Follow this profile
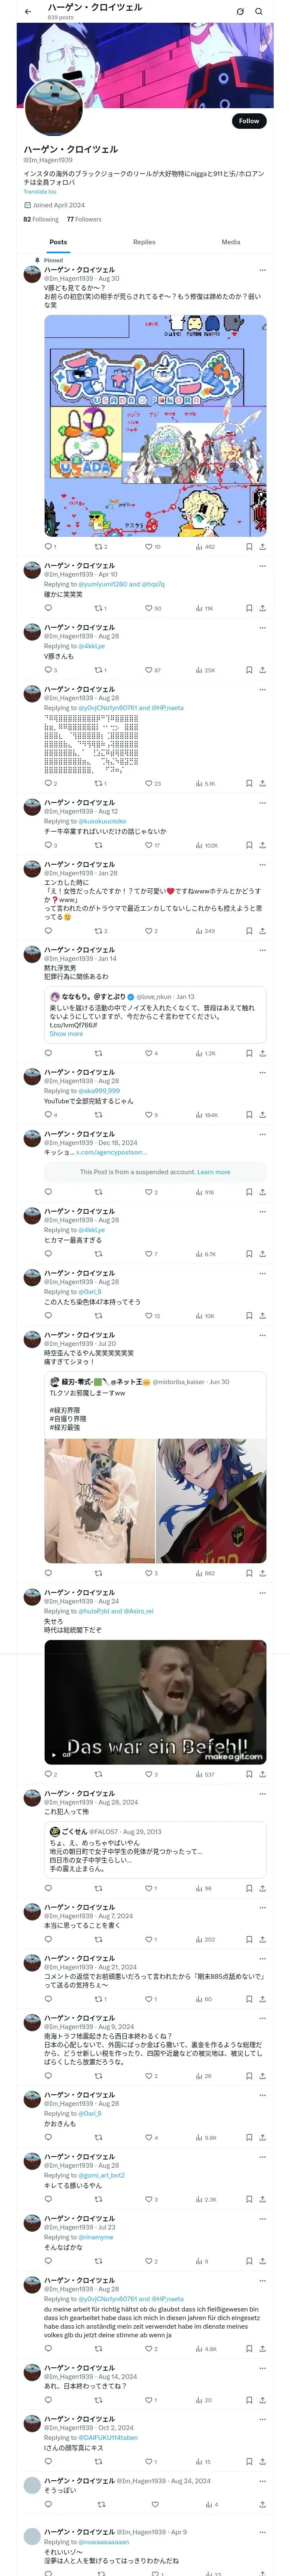Image resolution: width=290 pixels, height=2576 pixels. [x=248, y=121]
